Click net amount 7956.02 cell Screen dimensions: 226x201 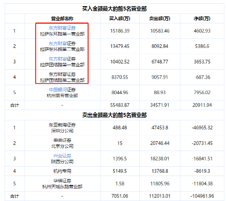pos(202,93)
